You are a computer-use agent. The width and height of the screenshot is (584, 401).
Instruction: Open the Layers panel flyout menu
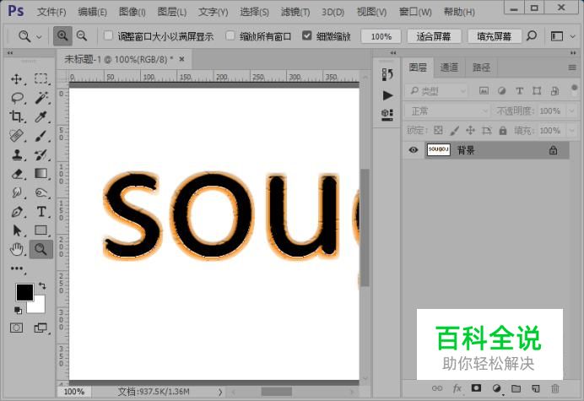[x=572, y=68]
